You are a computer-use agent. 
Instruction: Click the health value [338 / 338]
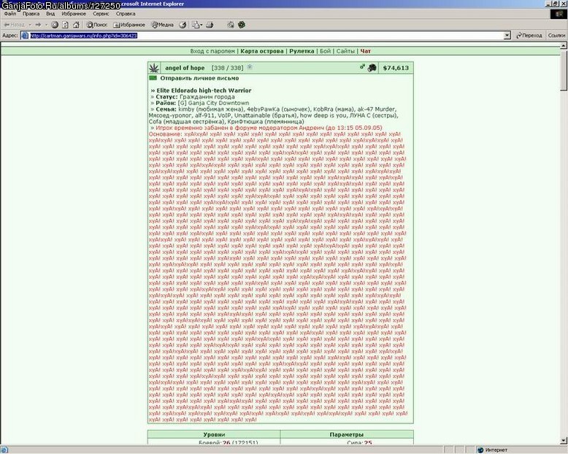(228, 68)
